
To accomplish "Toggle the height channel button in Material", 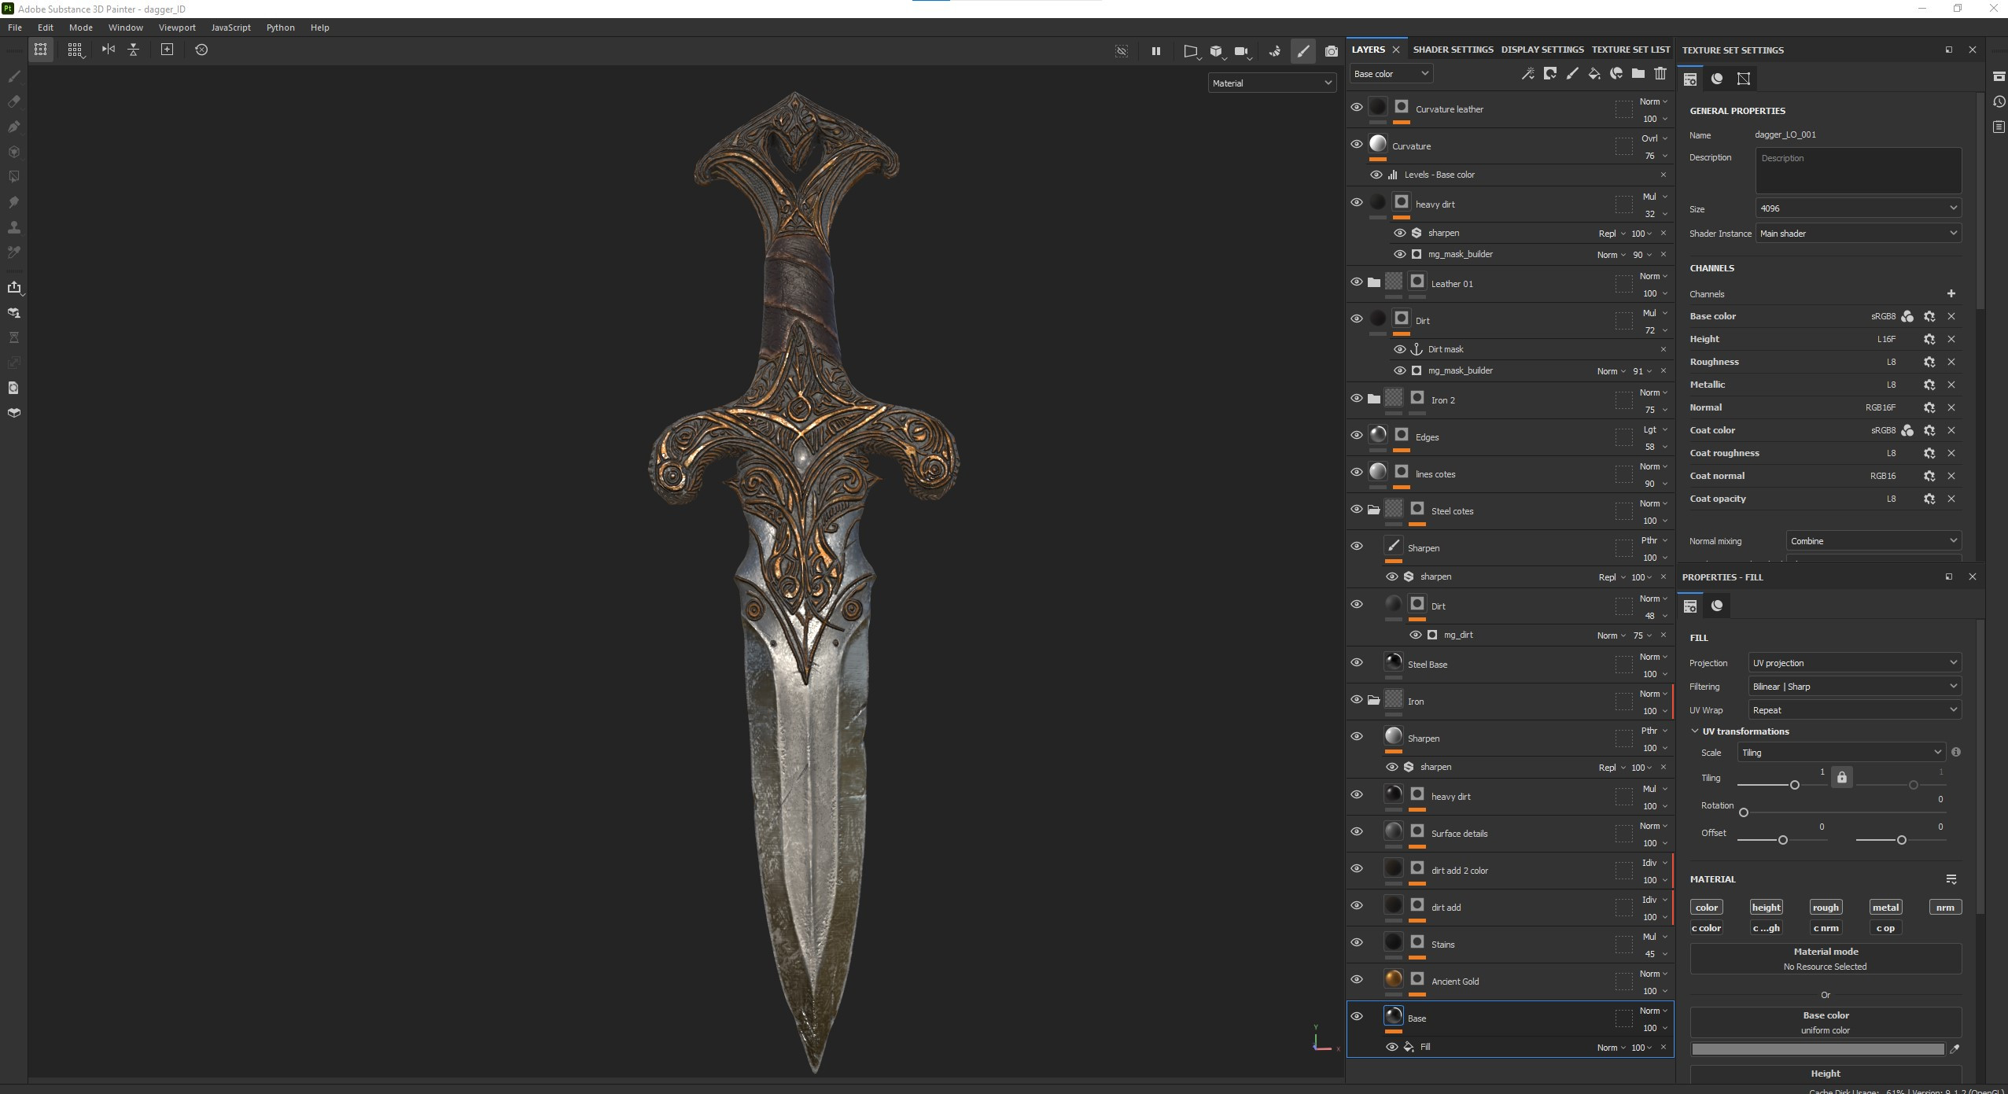I will point(1766,908).
